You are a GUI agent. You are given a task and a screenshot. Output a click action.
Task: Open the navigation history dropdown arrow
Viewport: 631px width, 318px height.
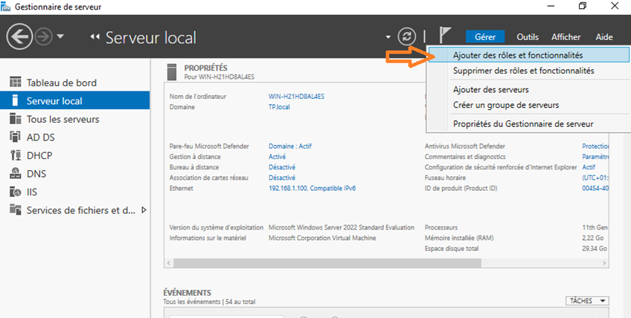pyautogui.click(x=60, y=36)
